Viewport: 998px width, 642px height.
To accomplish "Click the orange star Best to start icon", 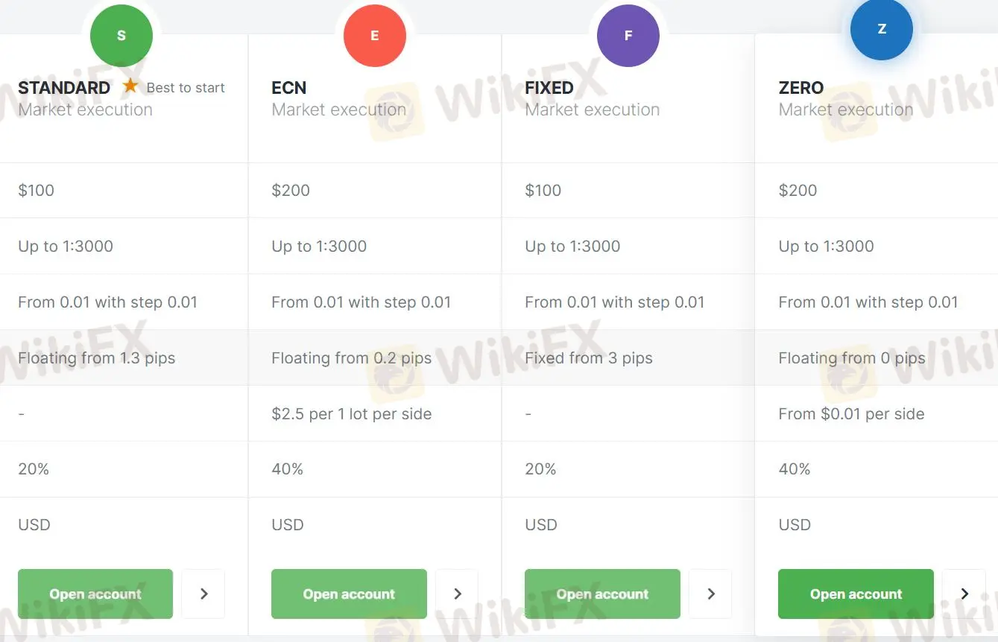I will (130, 86).
